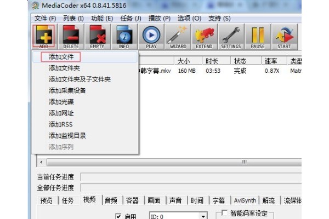This screenshot has width=329, height=219.
Task: Open the 支持 (S) menu
Action: (x=219, y=19)
